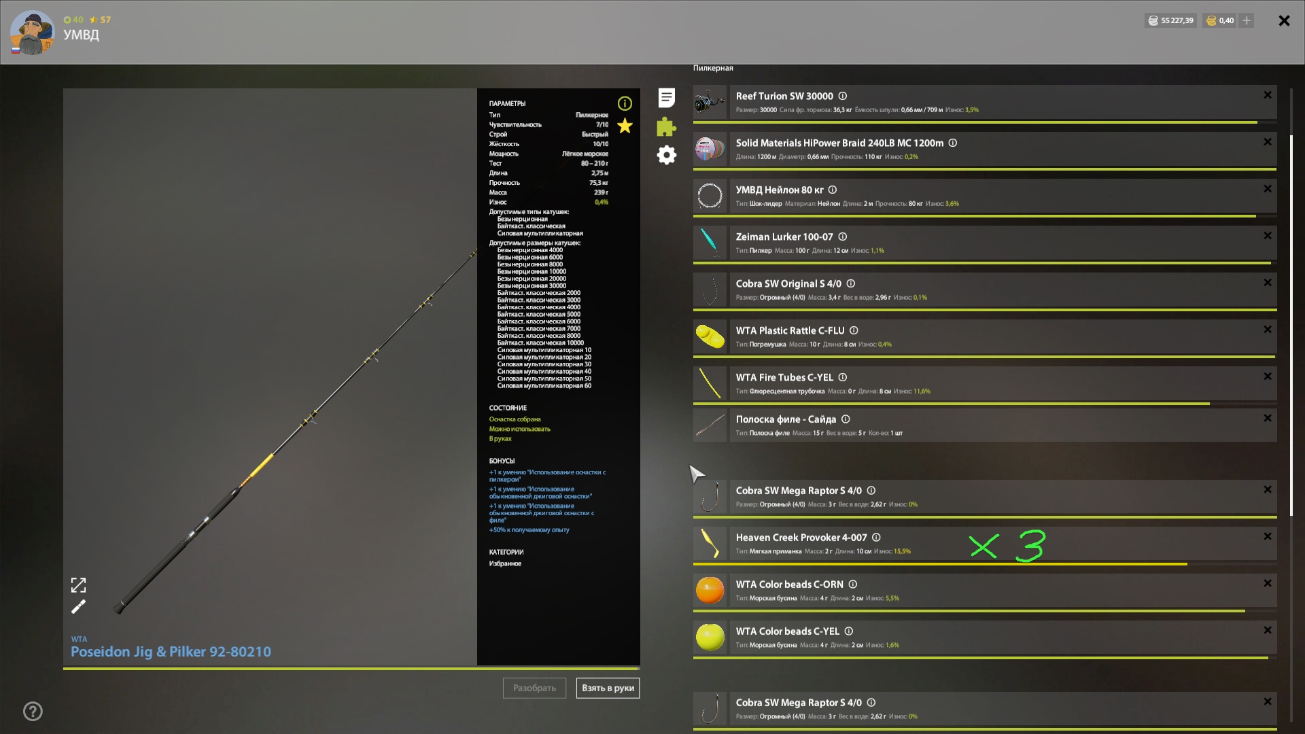Select the WTA Plastic Rattle thumbnail

710,337
